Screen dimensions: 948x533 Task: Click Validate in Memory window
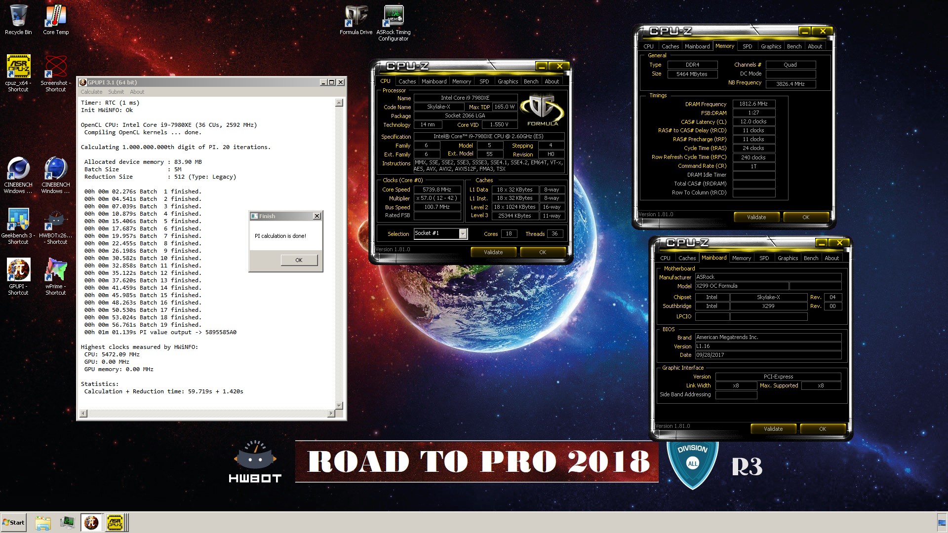756,217
